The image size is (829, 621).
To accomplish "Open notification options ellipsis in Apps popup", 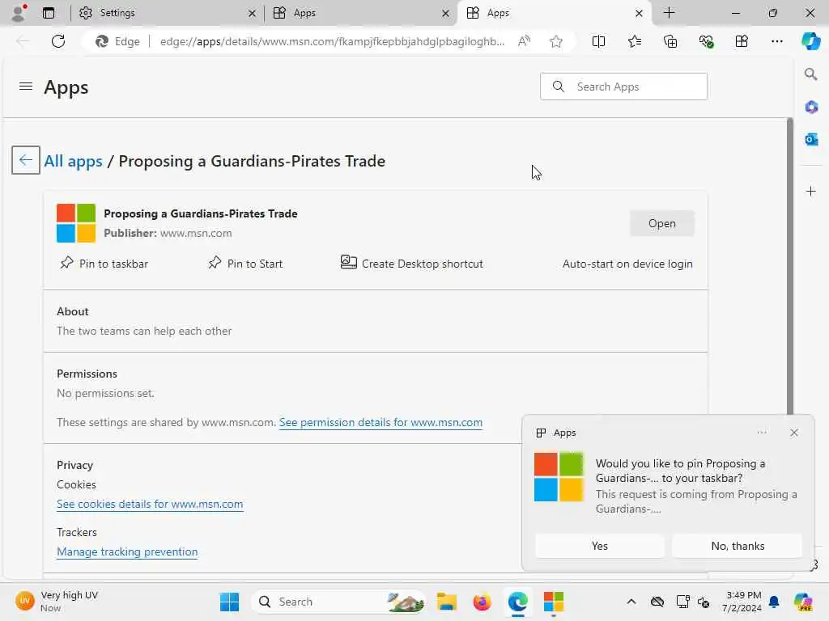I will (761, 433).
